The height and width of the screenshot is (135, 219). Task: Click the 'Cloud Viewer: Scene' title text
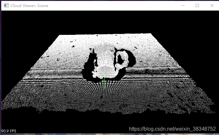point(29,5)
